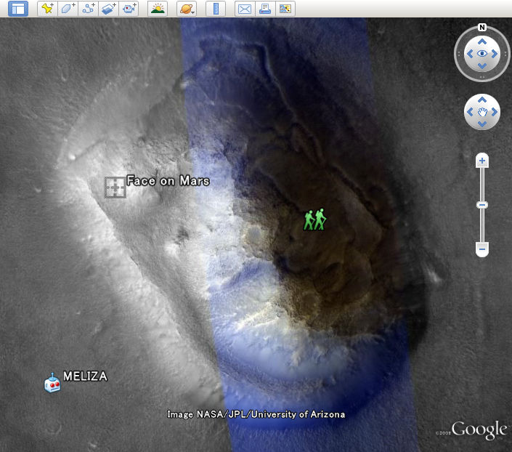Viewport: 512px width, 452px height.
Task: Print the current view
Action: click(265, 9)
